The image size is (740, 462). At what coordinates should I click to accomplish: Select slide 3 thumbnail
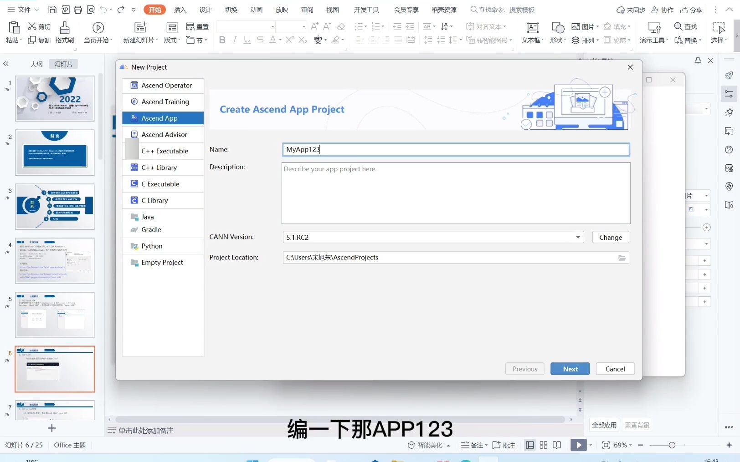click(x=55, y=207)
